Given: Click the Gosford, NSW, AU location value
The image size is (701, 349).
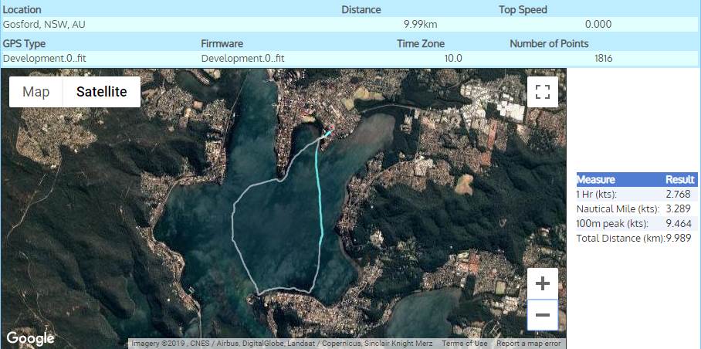Looking at the screenshot, I should click(x=44, y=24).
